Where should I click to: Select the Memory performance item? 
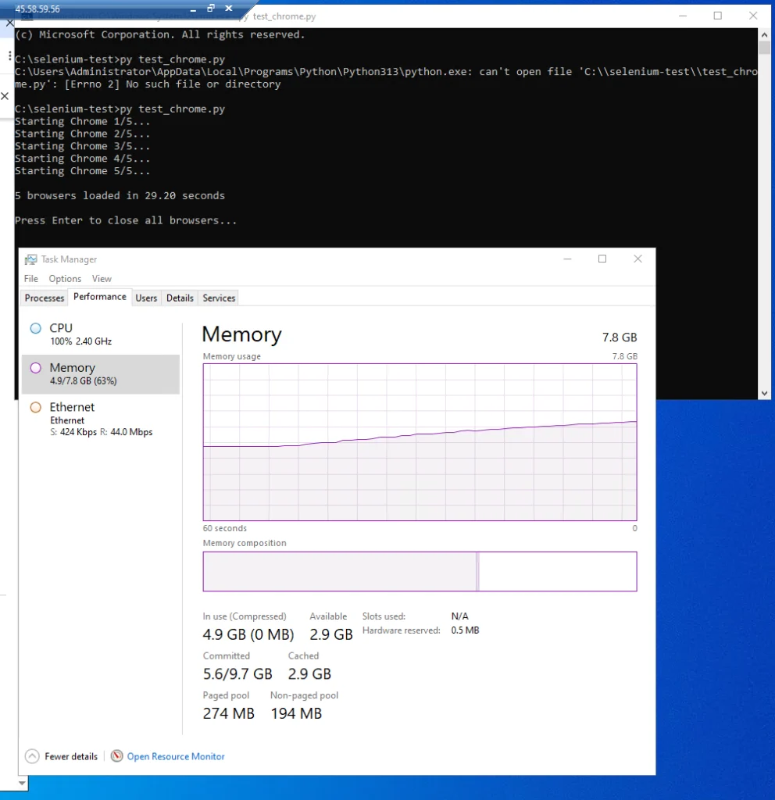pyautogui.click(x=101, y=374)
